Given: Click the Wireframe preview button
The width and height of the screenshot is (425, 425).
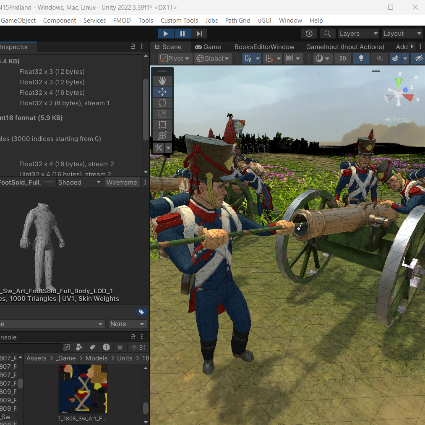Looking at the screenshot, I should tap(122, 183).
